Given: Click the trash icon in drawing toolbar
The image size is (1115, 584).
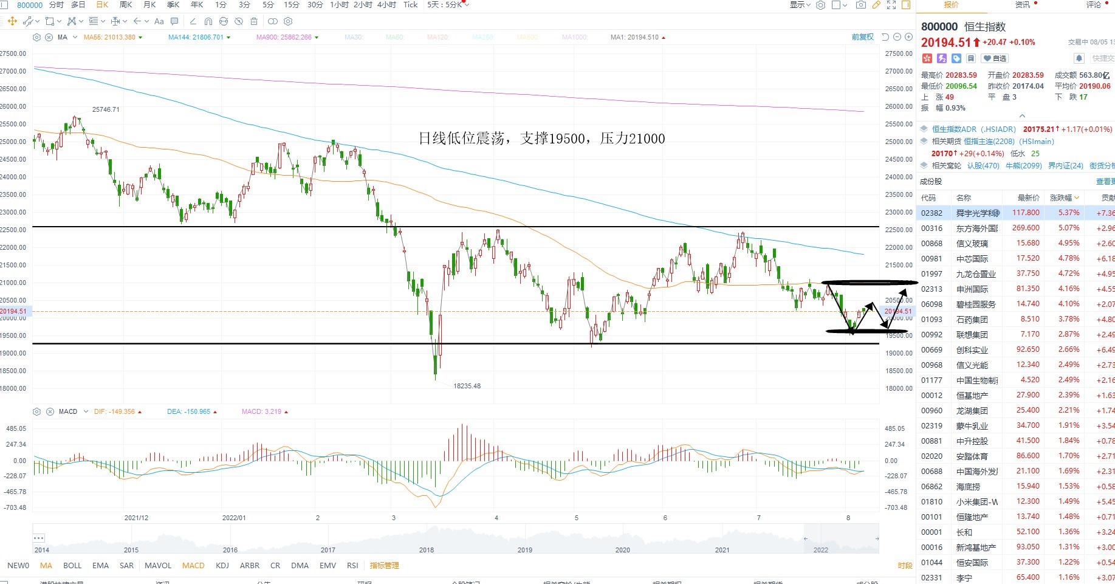Looking at the screenshot, I should tap(254, 21).
